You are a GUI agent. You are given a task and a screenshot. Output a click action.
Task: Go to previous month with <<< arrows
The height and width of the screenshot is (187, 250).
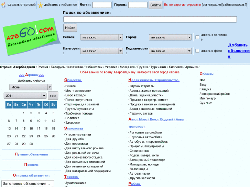coord(22,75)
